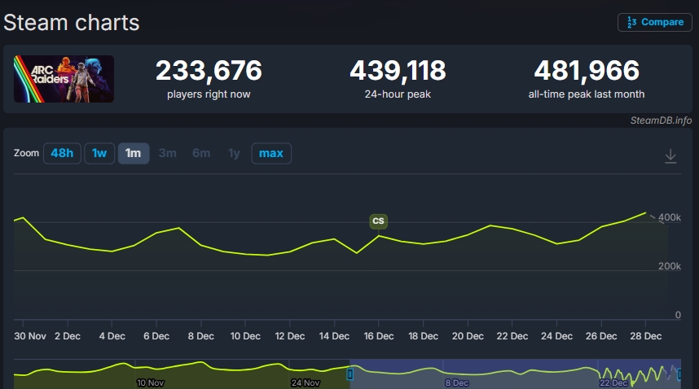Viewport: 699px width, 389px height.
Task: Choose the 6m zoom option
Action: pyautogui.click(x=201, y=153)
